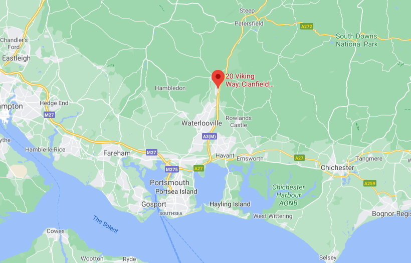The height and width of the screenshot is (263, 411).
Task: Click the Chichester city label
Action: pyautogui.click(x=337, y=167)
